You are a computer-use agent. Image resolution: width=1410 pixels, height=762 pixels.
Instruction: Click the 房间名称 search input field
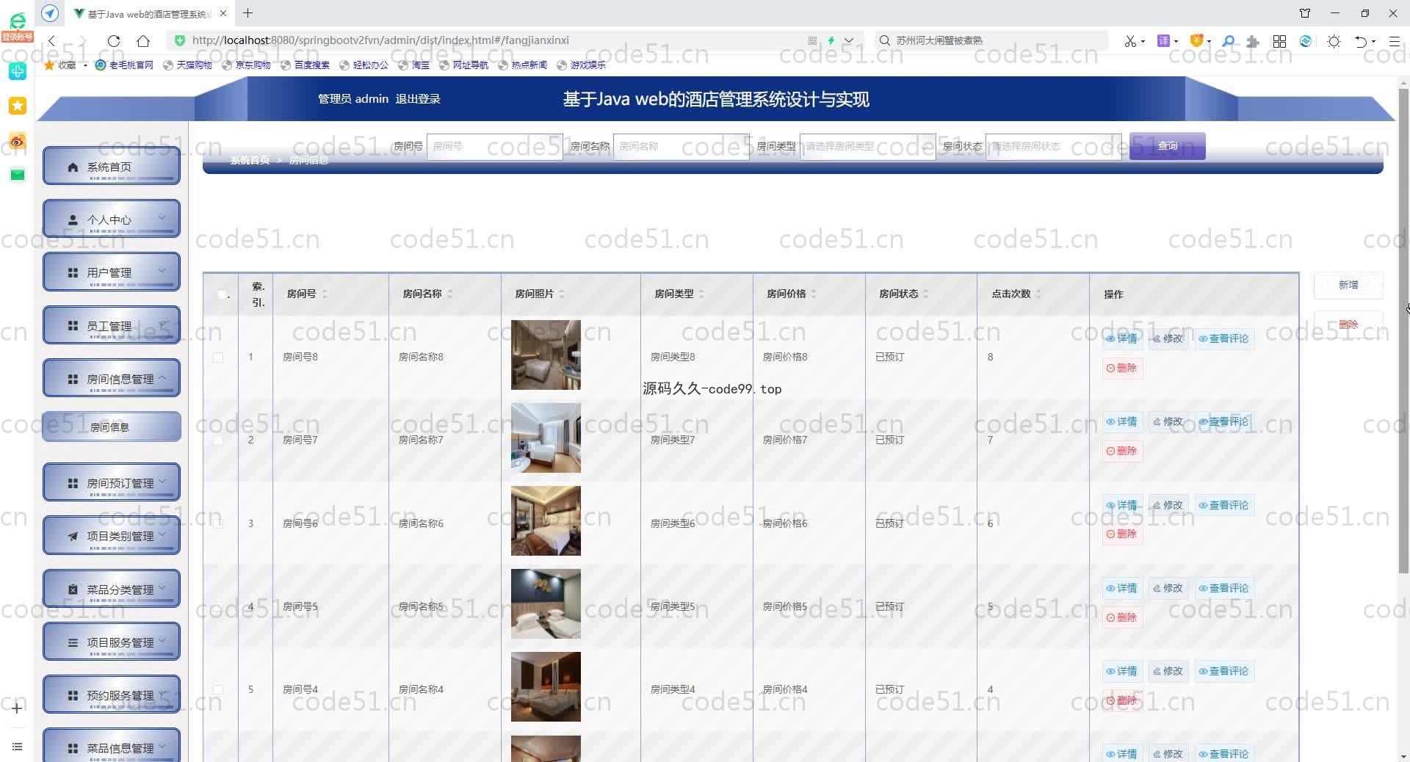pos(681,146)
